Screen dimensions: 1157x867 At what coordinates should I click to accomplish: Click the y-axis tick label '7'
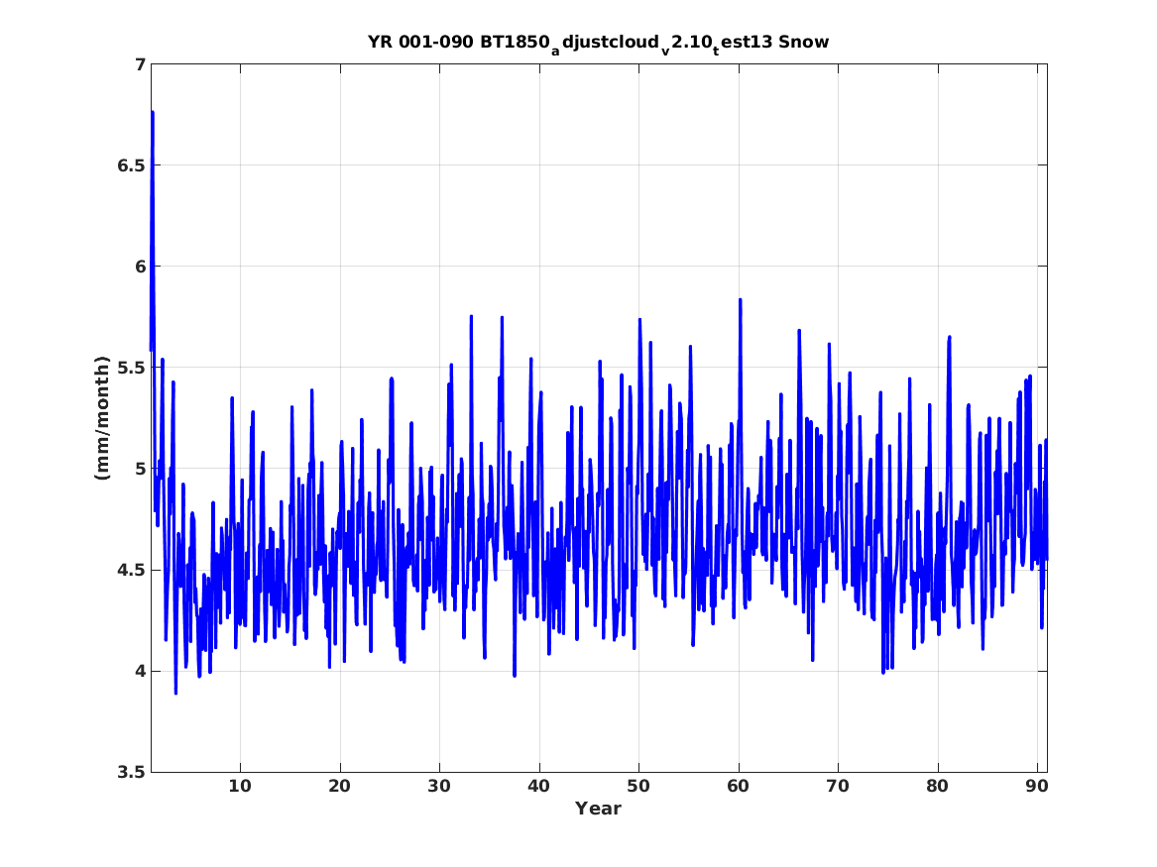click(x=140, y=64)
